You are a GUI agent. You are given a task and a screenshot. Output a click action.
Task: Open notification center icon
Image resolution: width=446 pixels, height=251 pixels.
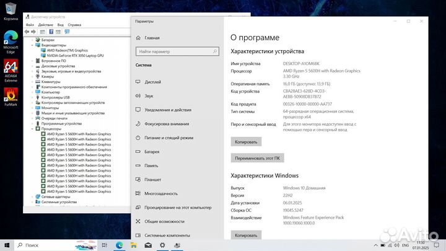click(436, 245)
